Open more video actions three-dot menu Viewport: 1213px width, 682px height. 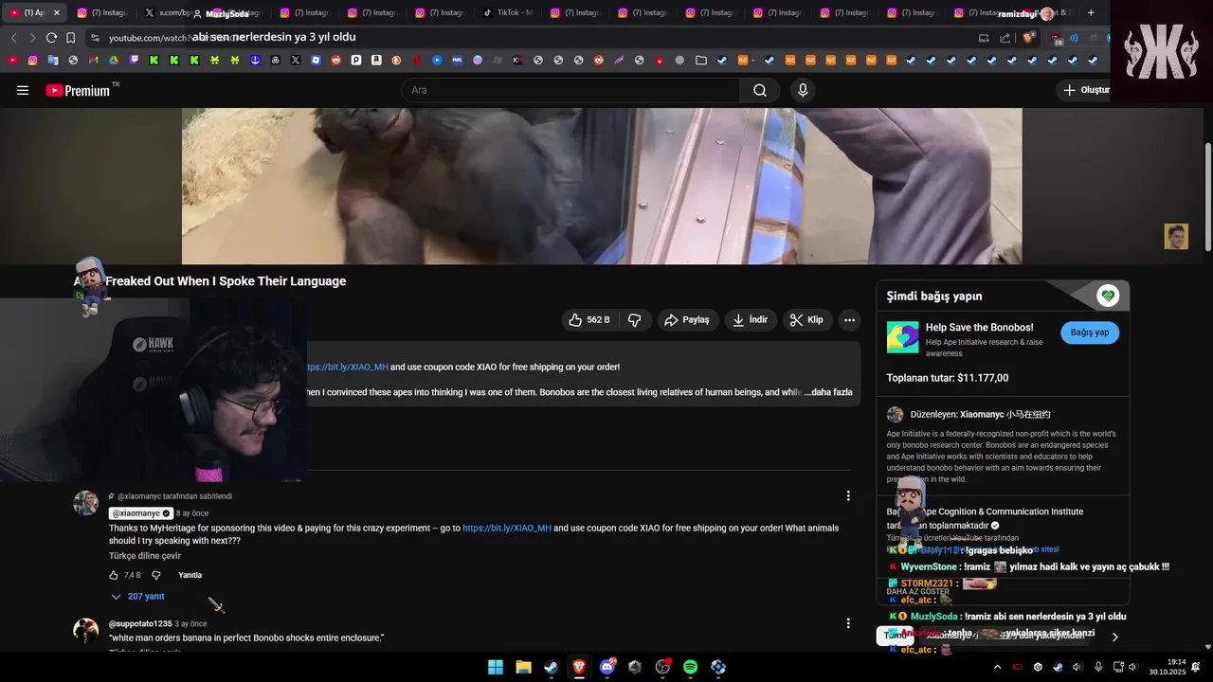pyautogui.click(x=850, y=320)
